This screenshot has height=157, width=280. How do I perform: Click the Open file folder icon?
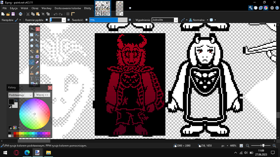coord(8,14)
